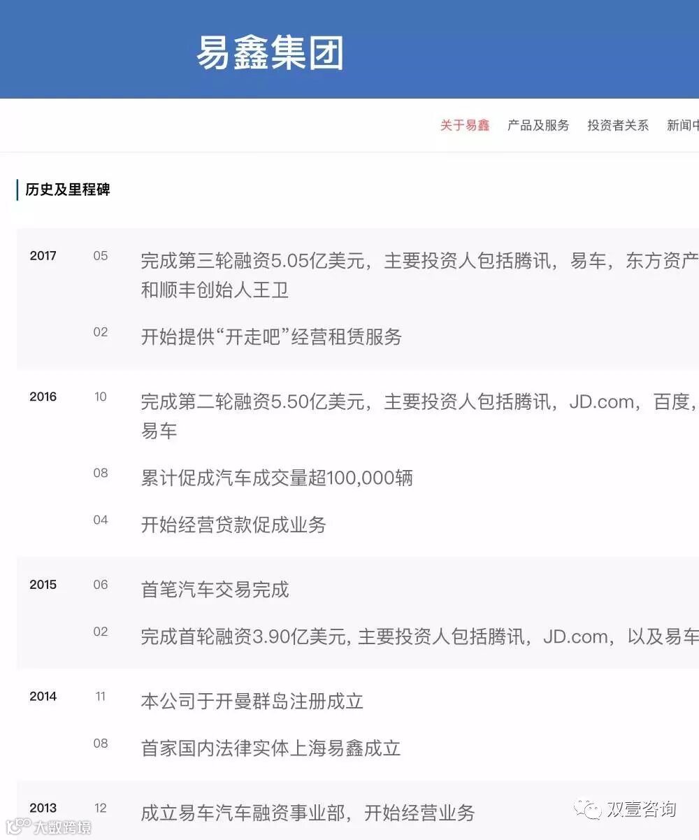
Task: Click month 12 beside the 2013 label
Action: pos(101,809)
